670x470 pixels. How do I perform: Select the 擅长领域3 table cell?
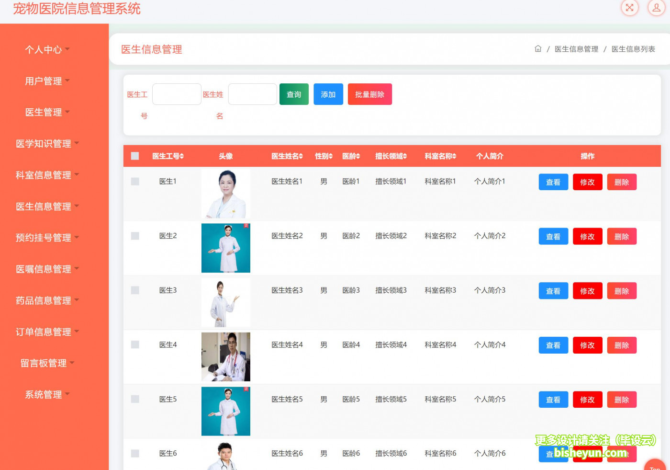coord(391,290)
